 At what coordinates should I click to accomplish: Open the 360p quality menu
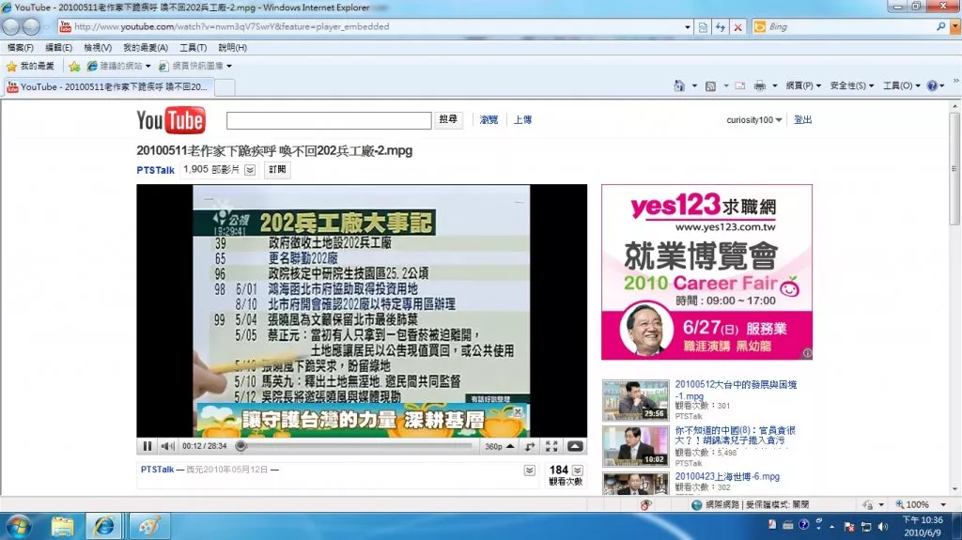pos(499,446)
